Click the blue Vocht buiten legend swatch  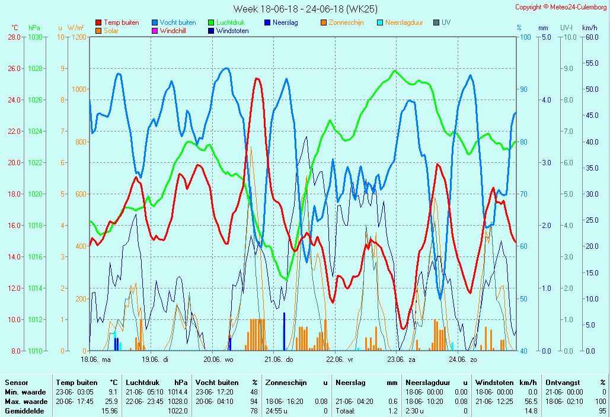point(155,23)
